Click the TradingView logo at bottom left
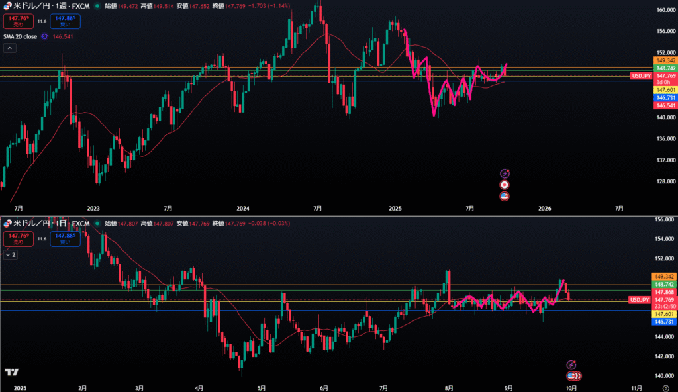 (11, 372)
